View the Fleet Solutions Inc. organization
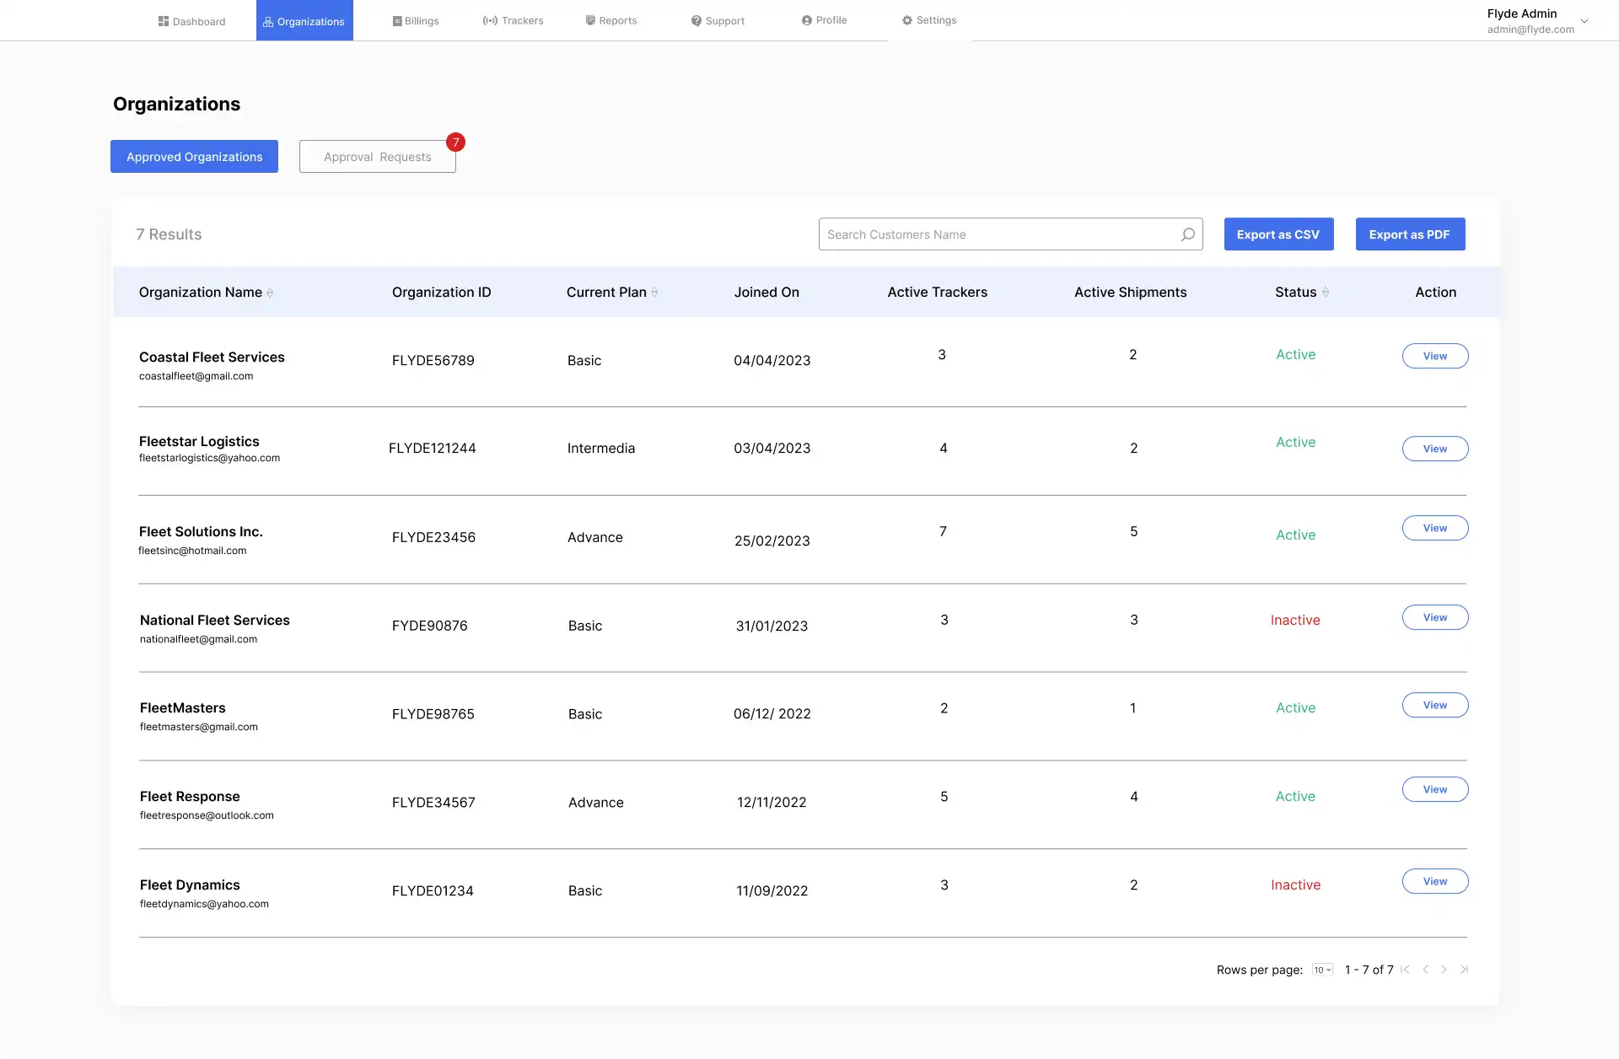Screen dimensions: 1619x1059 click(x=1434, y=528)
